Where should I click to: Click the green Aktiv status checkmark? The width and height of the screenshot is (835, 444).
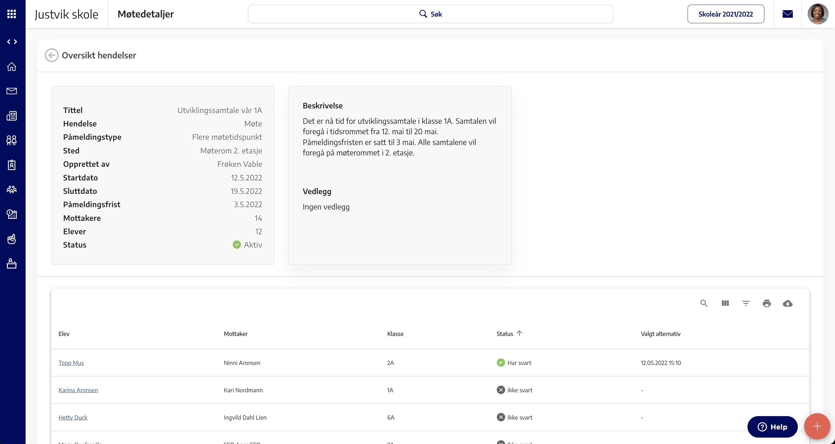[237, 245]
